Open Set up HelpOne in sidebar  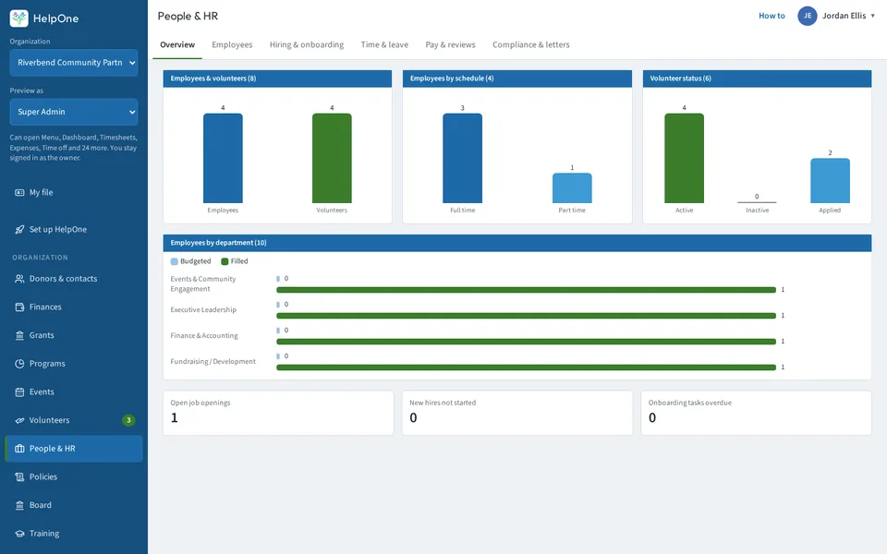point(74,229)
